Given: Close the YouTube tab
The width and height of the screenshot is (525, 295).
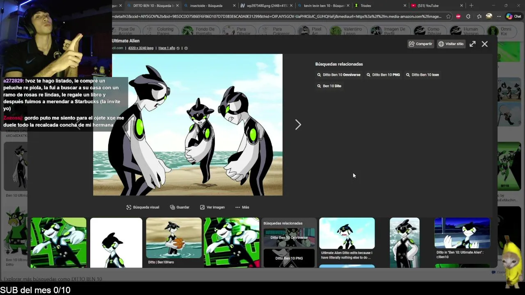Looking at the screenshot, I should 461,6.
